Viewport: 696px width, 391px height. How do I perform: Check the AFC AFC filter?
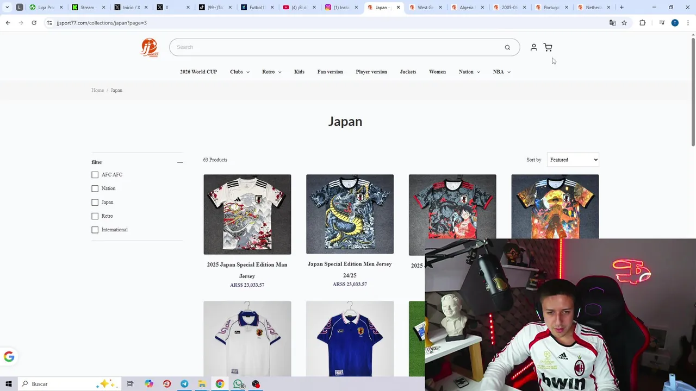pyautogui.click(x=95, y=175)
